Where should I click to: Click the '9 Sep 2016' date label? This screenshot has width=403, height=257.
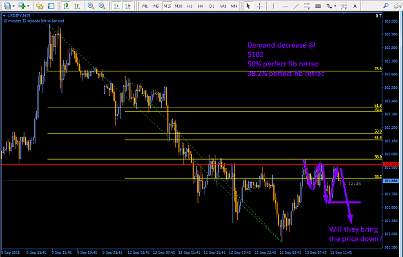(x=10, y=252)
